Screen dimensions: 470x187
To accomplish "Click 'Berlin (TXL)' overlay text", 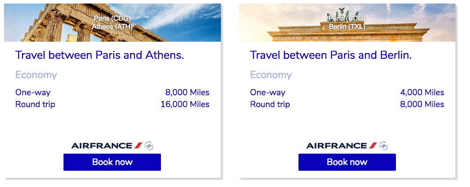I will pyautogui.click(x=347, y=26).
